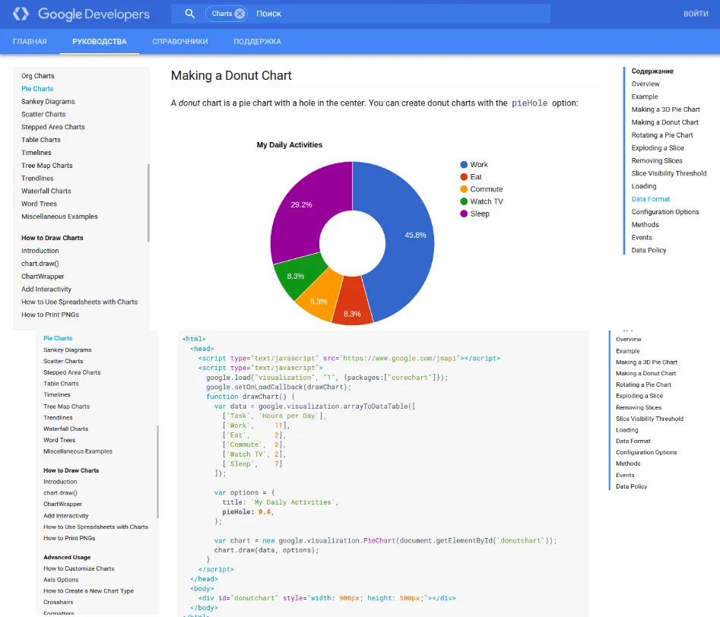Click the Содержание contents heading

click(x=652, y=71)
